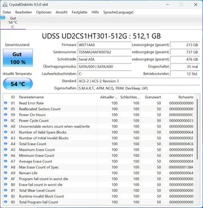Click the Laufwerksbuchstaben field C:
The height and width of the screenshot is (208, 203).
click(x=105, y=74)
